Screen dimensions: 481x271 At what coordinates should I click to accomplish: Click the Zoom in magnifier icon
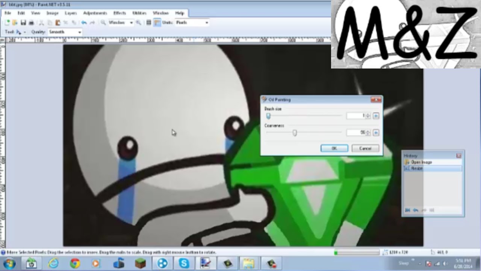[138, 23]
